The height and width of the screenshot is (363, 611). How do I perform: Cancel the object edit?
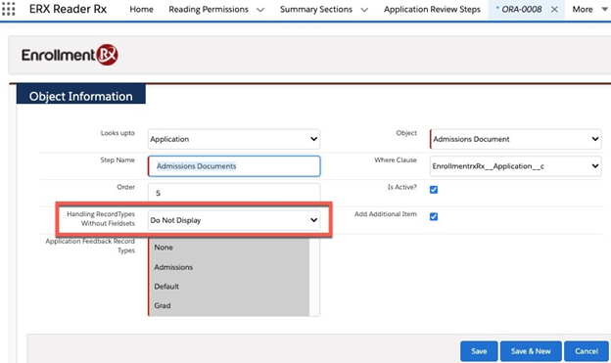tap(587, 351)
